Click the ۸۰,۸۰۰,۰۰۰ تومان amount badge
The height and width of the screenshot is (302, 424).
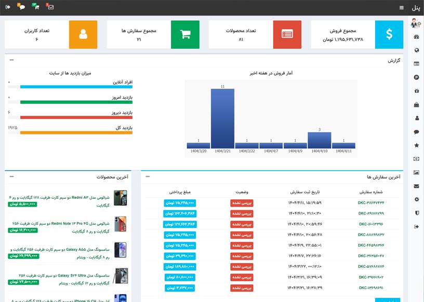coord(180,278)
